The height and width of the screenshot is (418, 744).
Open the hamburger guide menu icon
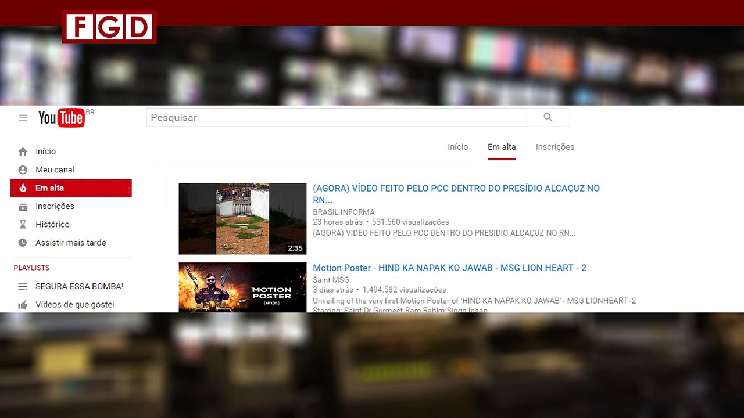23,118
